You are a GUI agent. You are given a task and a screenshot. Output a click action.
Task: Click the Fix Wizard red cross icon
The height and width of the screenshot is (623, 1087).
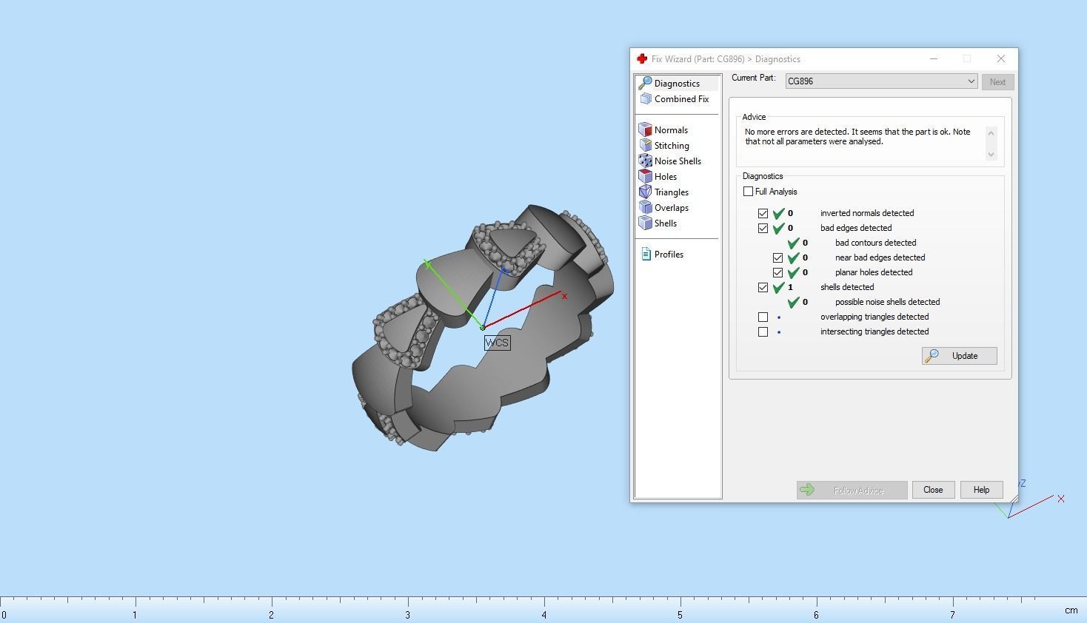[x=642, y=58]
